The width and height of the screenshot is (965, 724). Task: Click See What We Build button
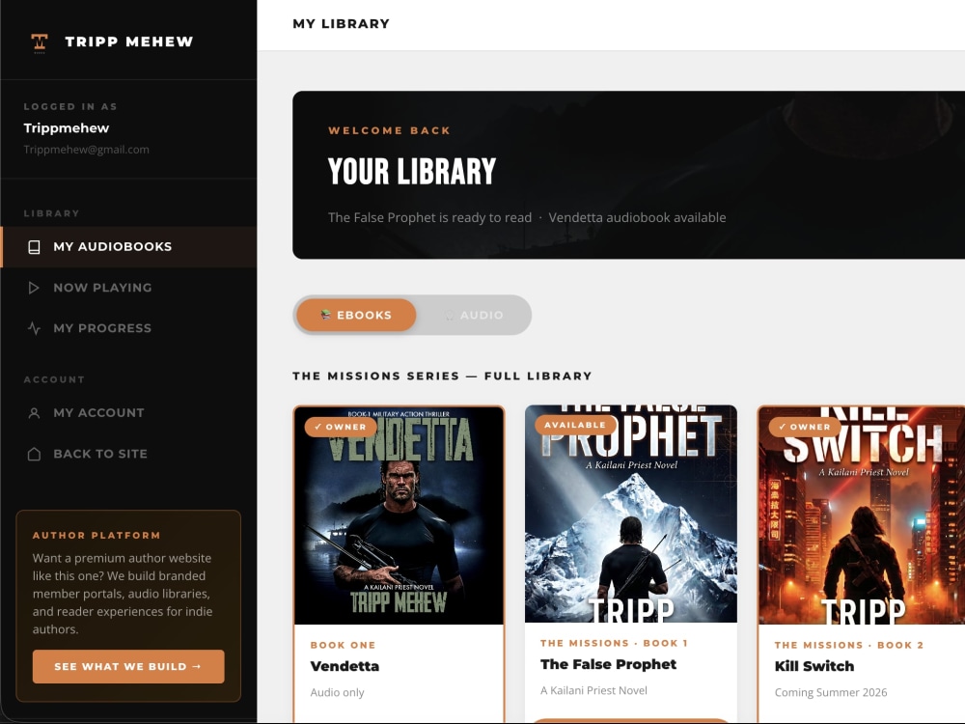click(x=128, y=666)
